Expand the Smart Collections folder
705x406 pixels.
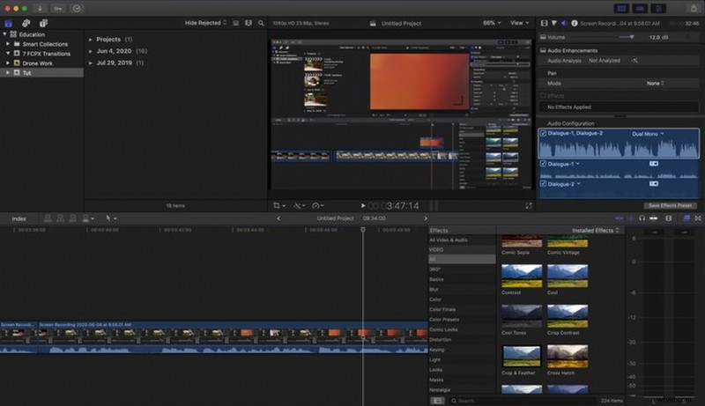[8, 44]
